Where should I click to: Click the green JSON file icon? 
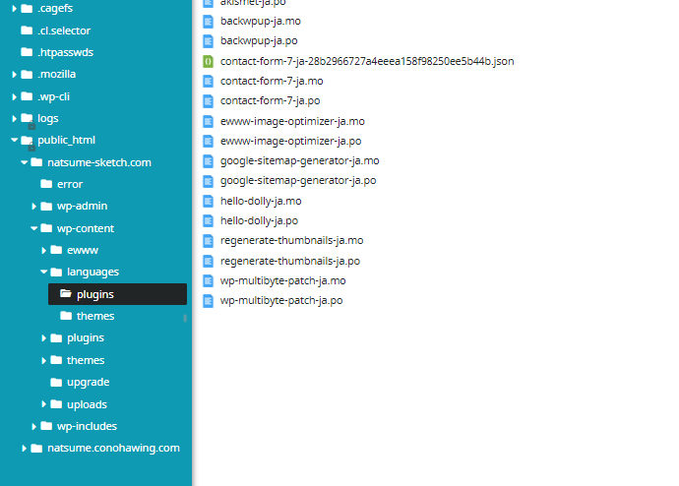point(209,61)
